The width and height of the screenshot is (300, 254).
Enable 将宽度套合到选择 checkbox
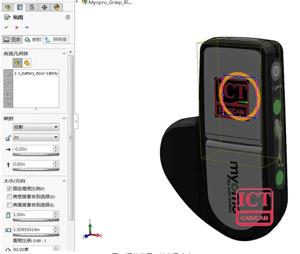(9, 197)
